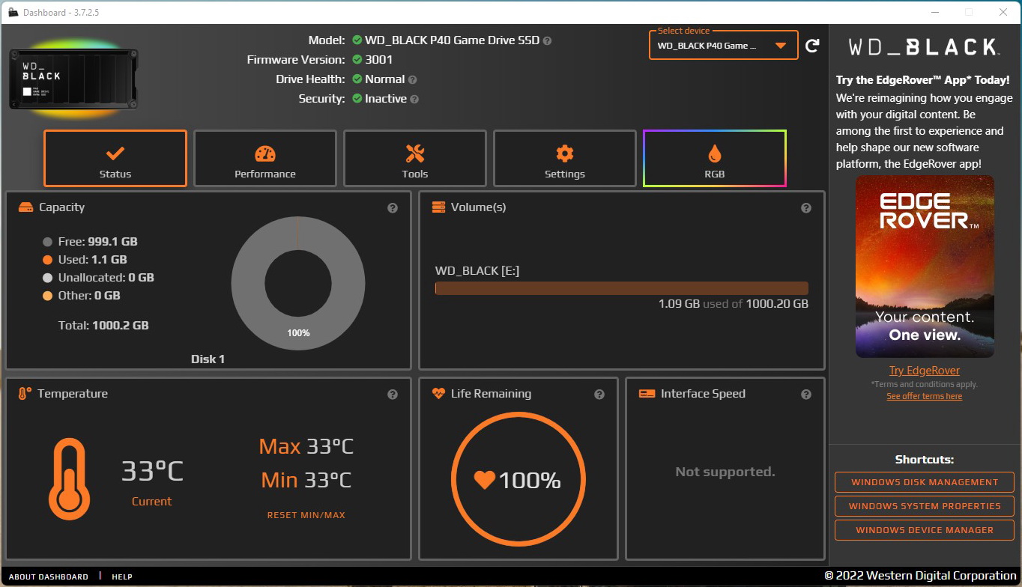Screen dimensions: 1022x587
Task: Click the Capacity help question mark icon
Action: [x=392, y=207]
